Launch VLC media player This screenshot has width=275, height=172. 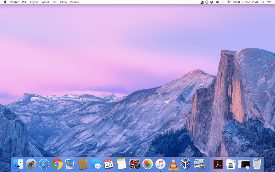173,164
